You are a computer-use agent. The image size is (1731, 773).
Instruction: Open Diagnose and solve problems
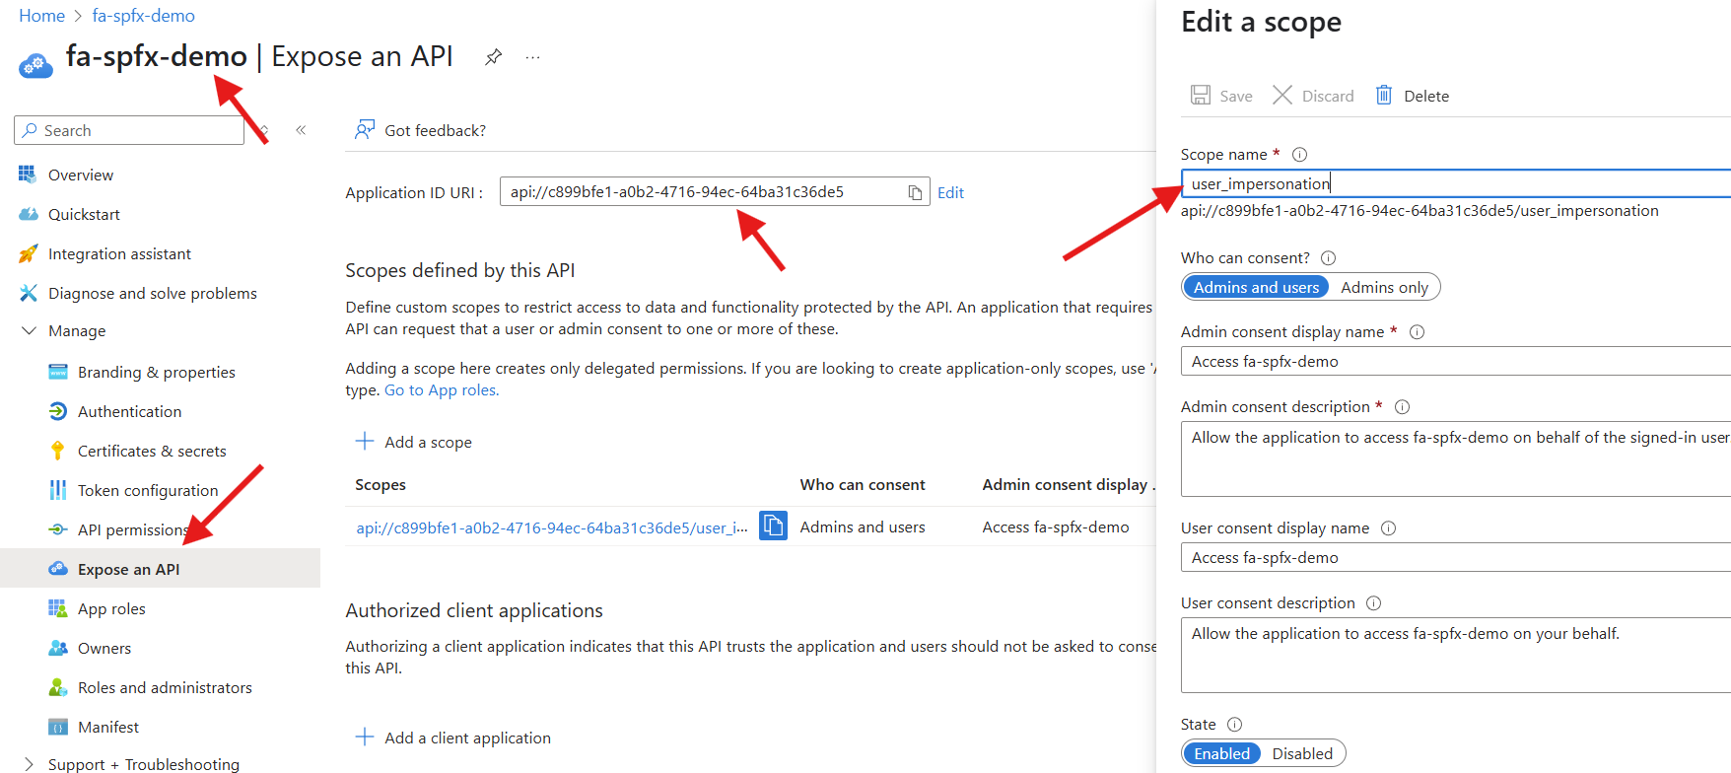152,293
